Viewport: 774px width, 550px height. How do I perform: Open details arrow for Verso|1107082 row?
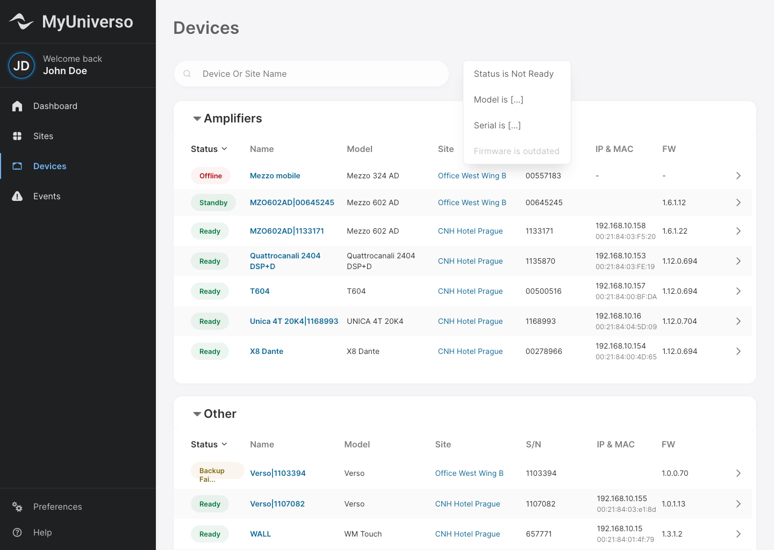click(x=738, y=504)
